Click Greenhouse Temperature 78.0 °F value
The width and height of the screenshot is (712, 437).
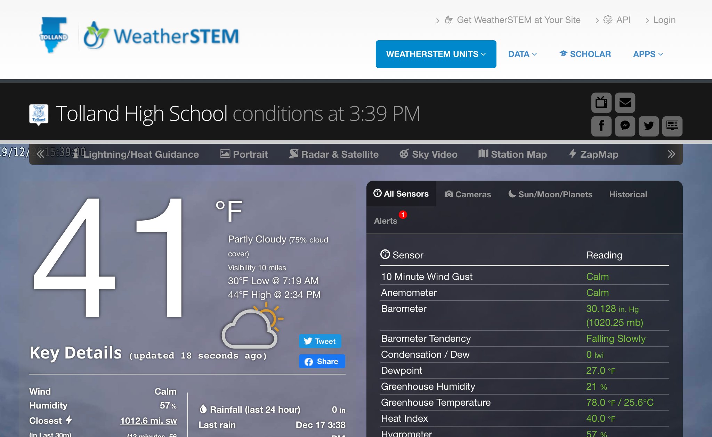620,402
